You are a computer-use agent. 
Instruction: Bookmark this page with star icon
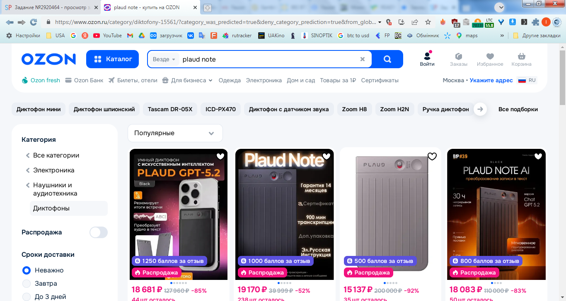point(428,22)
